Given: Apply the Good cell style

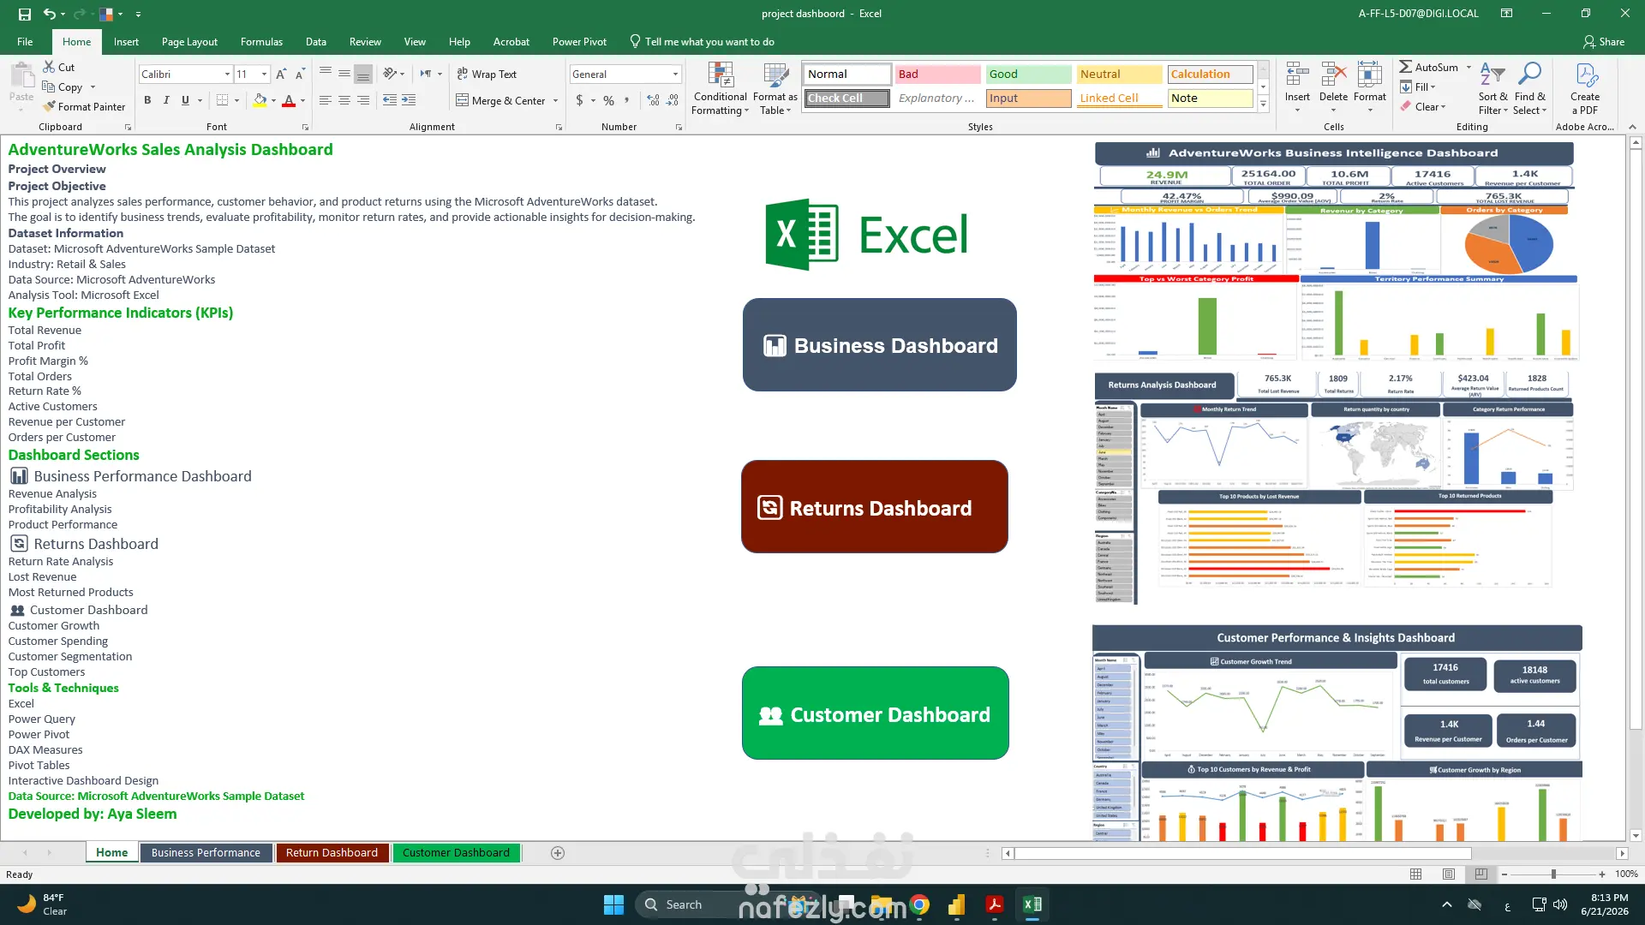Looking at the screenshot, I should pyautogui.click(x=1028, y=75).
